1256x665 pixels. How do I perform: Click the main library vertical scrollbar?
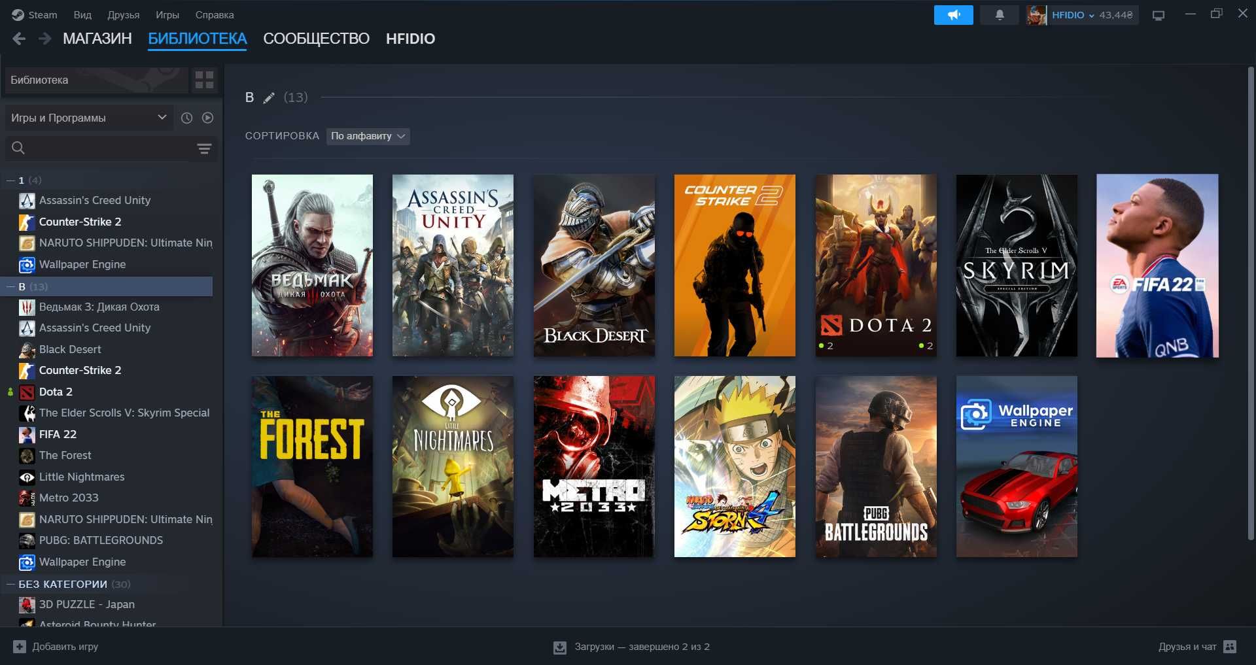pyautogui.click(x=1251, y=303)
